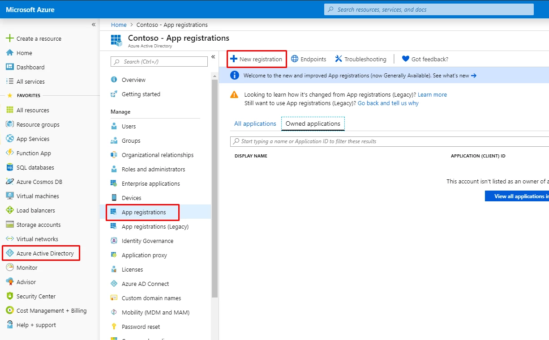Click the Endpoints globe icon in toolbar
Viewport: 549px width, 340px height.
[295, 59]
